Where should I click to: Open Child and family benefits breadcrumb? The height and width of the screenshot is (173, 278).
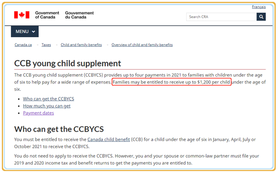pyautogui.click(x=81, y=45)
